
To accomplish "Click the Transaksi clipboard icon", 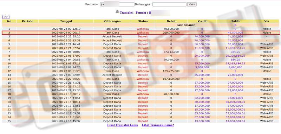I will 118,12.
